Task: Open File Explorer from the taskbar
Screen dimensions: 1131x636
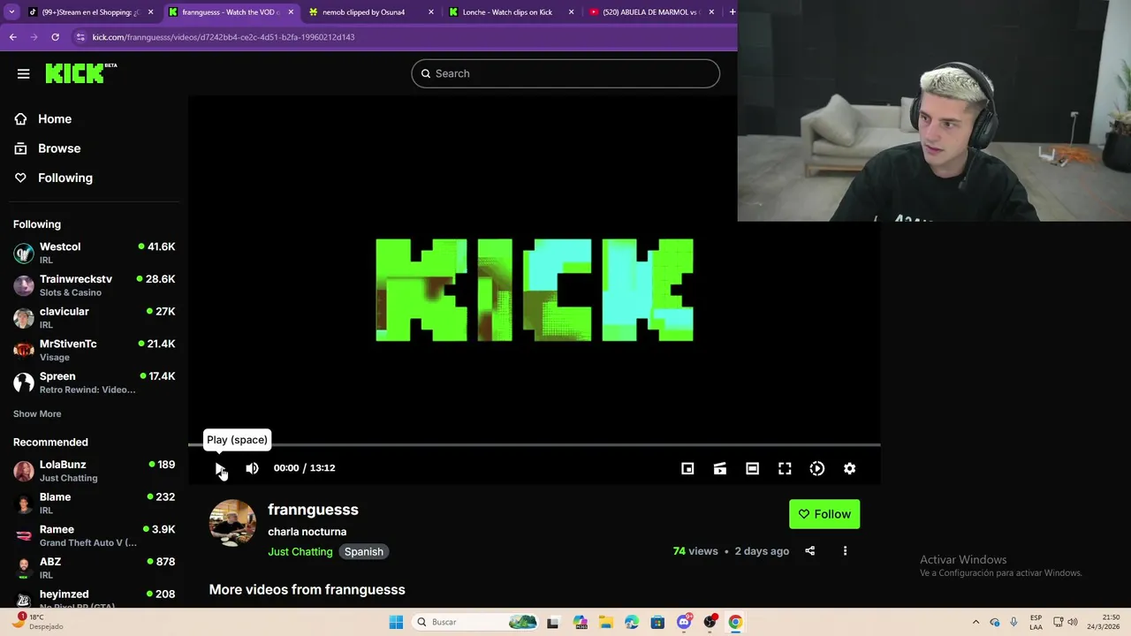Action: [605, 622]
